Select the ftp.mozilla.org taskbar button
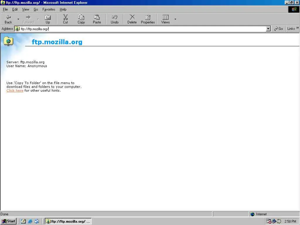Image resolution: width=300 pixels, height=225 pixels. (68, 221)
